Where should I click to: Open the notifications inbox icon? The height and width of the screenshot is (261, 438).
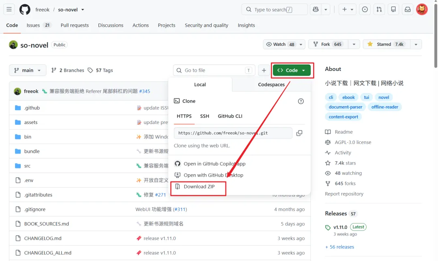click(x=408, y=9)
